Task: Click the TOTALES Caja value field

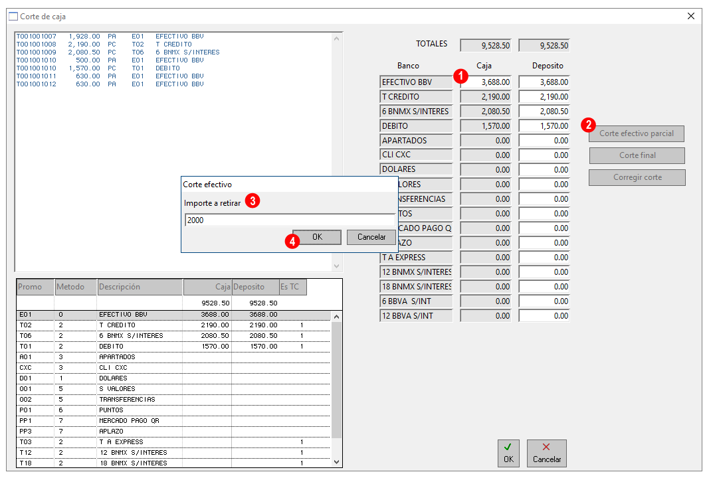Action: click(x=486, y=46)
